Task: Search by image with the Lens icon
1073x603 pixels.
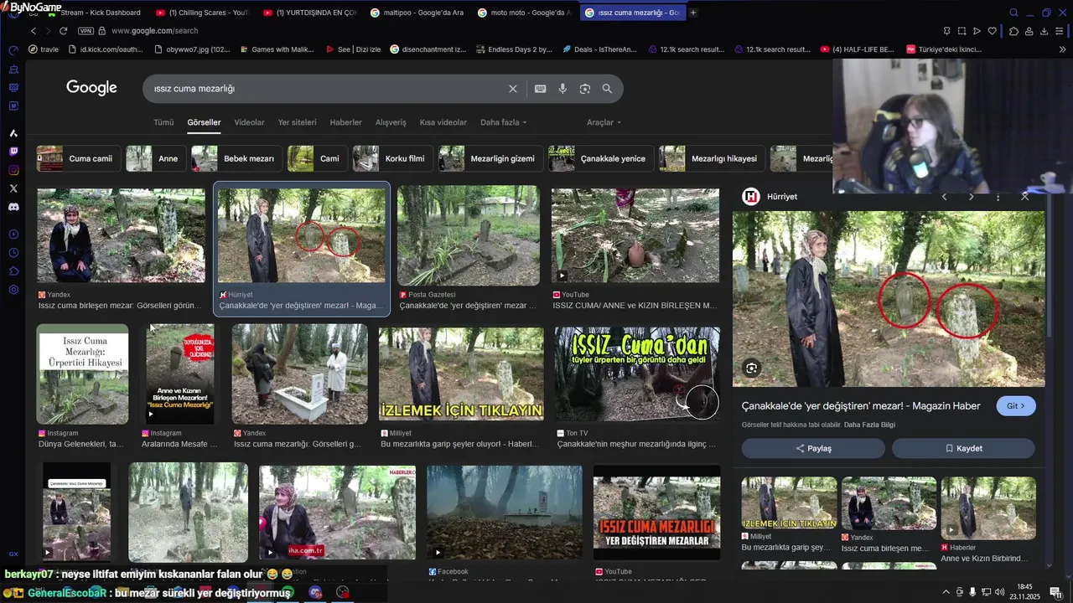Action: pos(585,89)
